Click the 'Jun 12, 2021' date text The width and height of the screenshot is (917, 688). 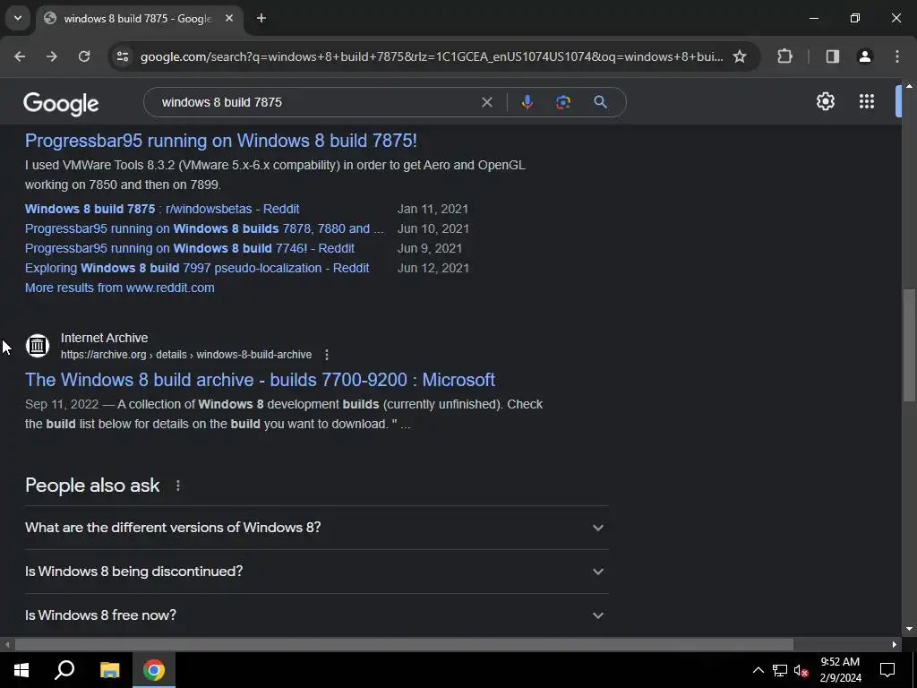coord(433,268)
